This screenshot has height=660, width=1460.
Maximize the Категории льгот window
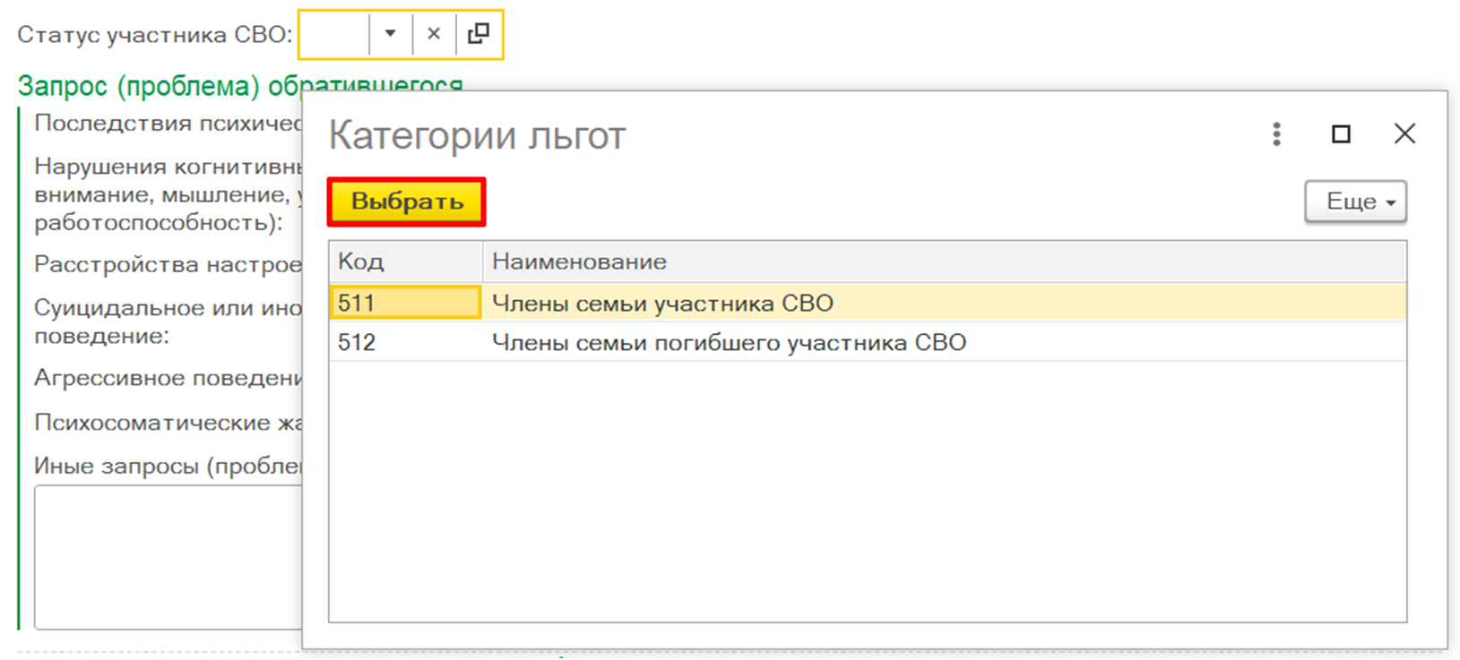1341,134
